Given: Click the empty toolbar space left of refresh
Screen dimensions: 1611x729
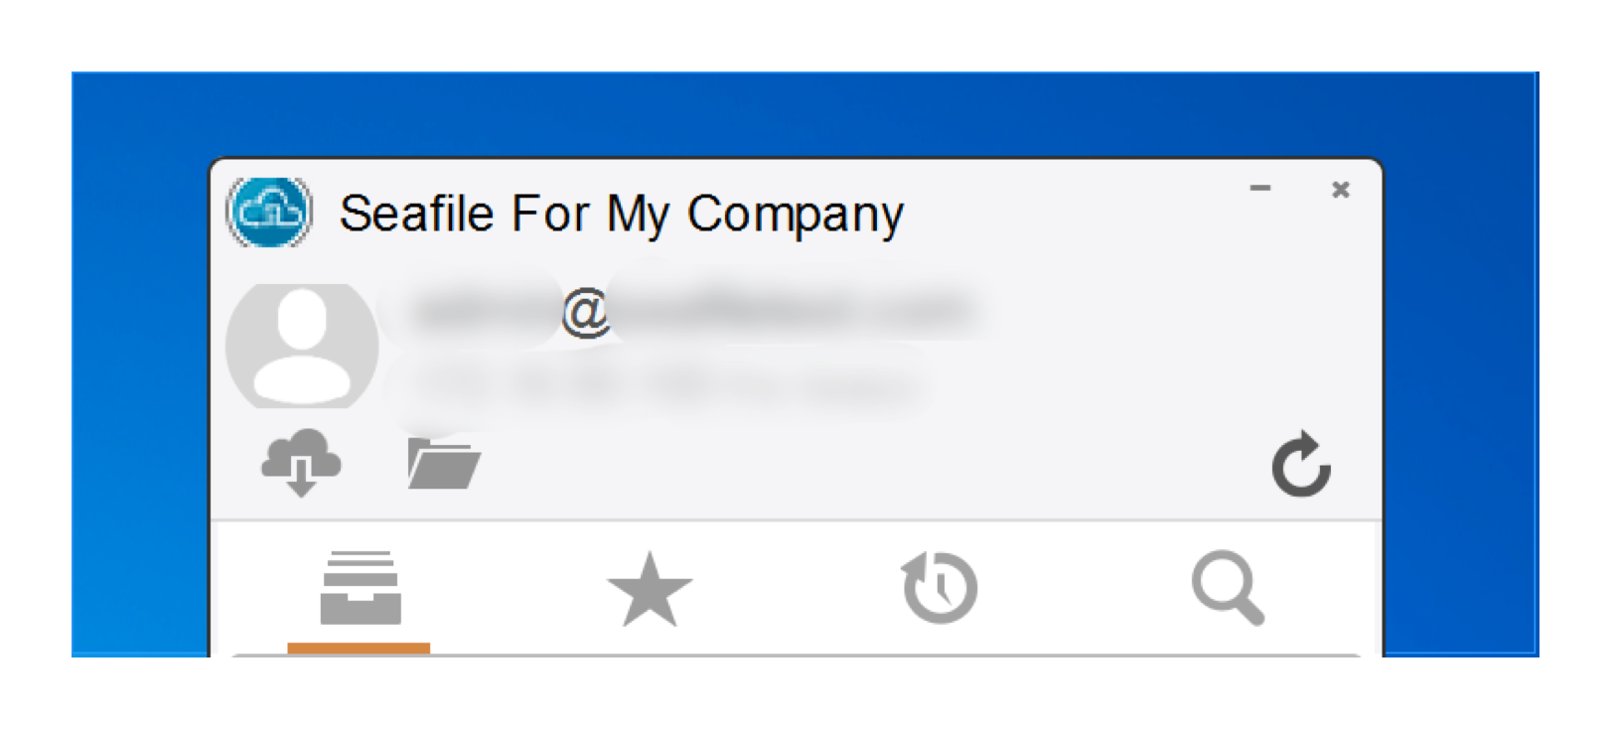Looking at the screenshot, I should click(x=874, y=464).
